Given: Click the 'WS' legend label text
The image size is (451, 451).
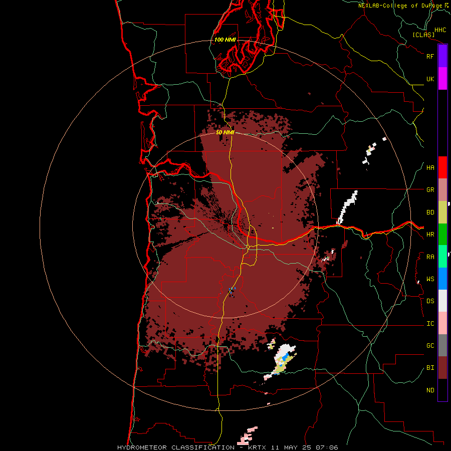Looking at the screenshot, I should point(430,279).
